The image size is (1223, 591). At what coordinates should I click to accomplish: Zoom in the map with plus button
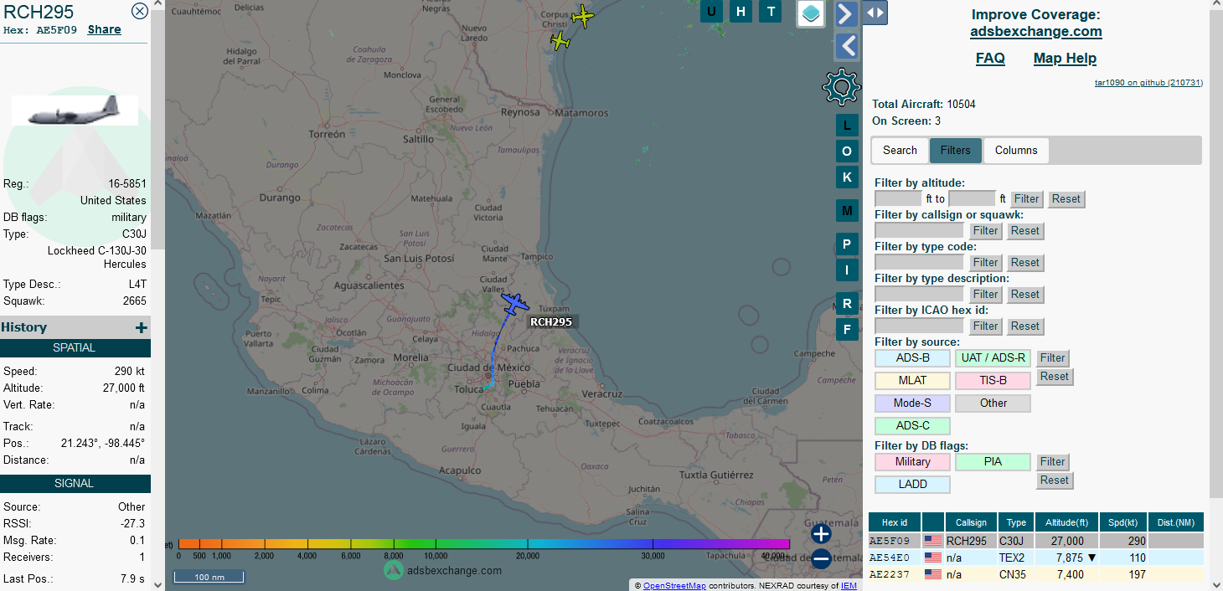(x=821, y=533)
